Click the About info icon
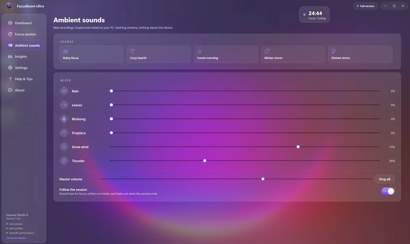This screenshot has width=410, height=244. point(10,90)
